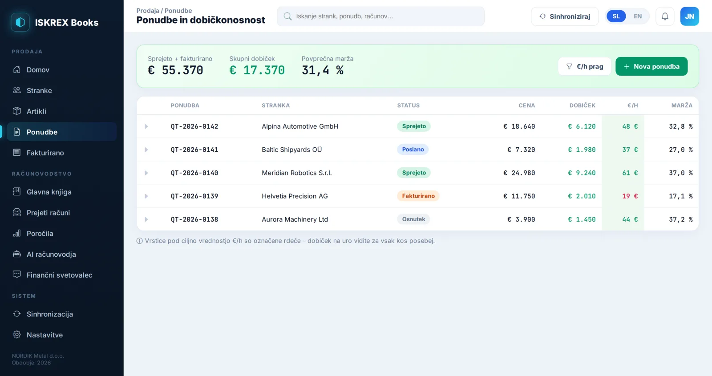The width and height of the screenshot is (712, 376).
Task: Expand row QT-2026-0138
Action: coord(146,219)
